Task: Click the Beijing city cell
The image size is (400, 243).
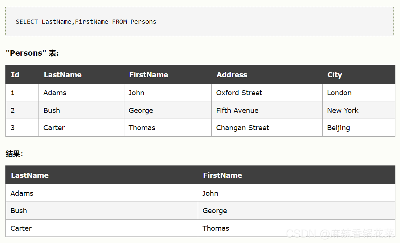Action: tap(359, 128)
